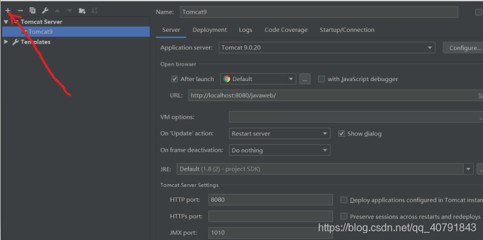Open the On frame deactivation dropdown
This screenshot has width=483, height=240.
(x=280, y=150)
